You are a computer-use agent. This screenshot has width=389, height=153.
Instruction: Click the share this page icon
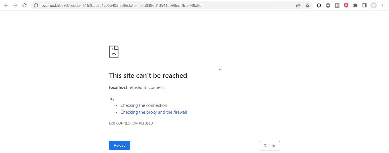(298, 5)
